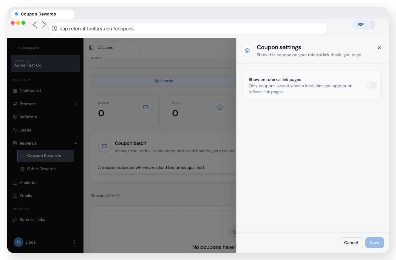The width and height of the screenshot is (396, 260).
Task: Click the browser back arrow
Action: click(x=35, y=25)
